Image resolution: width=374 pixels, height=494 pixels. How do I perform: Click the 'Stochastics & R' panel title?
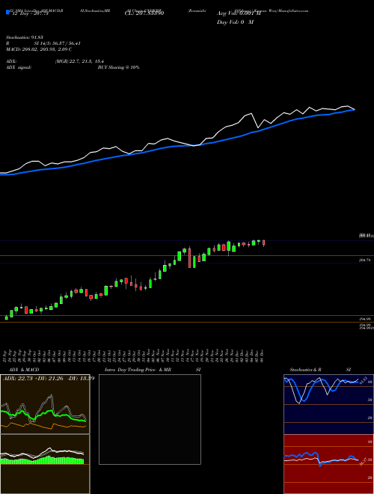tap(305, 370)
